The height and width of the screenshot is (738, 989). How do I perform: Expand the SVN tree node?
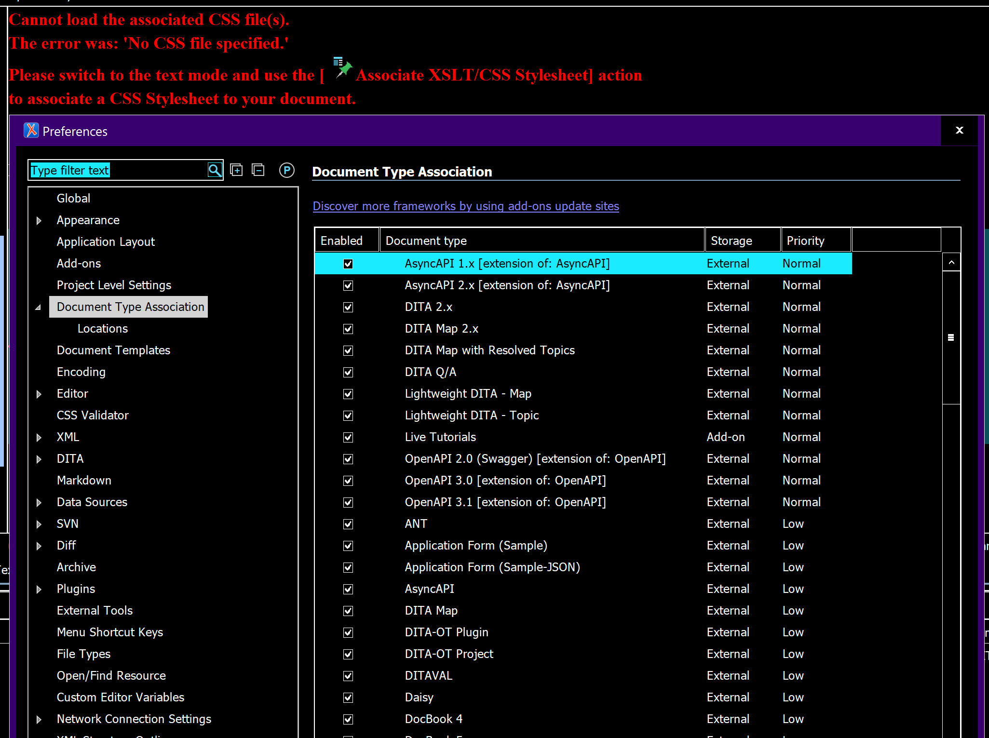[x=39, y=524]
